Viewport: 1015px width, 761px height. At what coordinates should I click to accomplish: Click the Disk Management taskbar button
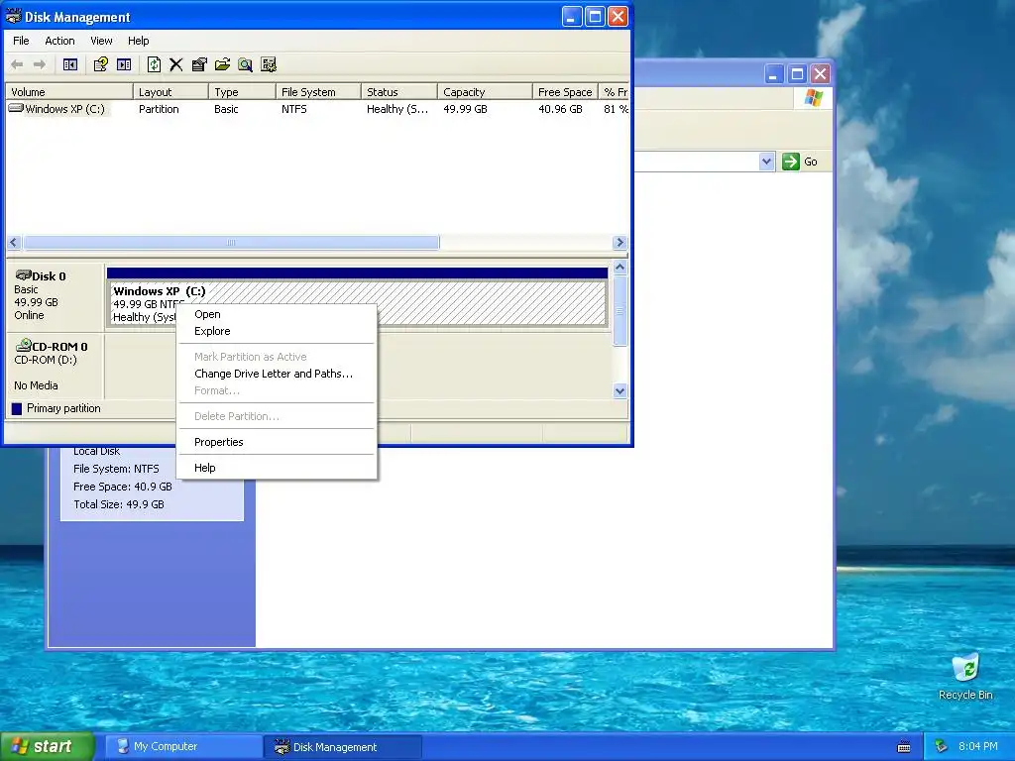tap(343, 747)
